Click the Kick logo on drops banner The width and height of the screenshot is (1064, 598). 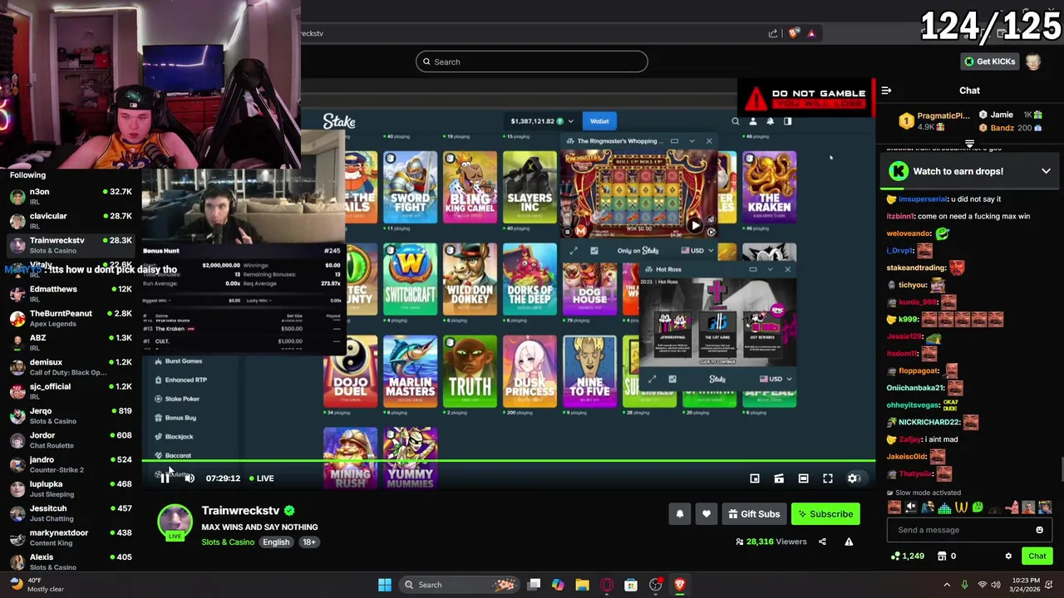(899, 171)
